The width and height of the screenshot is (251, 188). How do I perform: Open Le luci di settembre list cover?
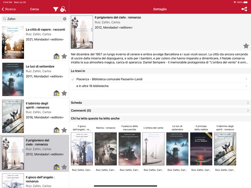[13, 79]
